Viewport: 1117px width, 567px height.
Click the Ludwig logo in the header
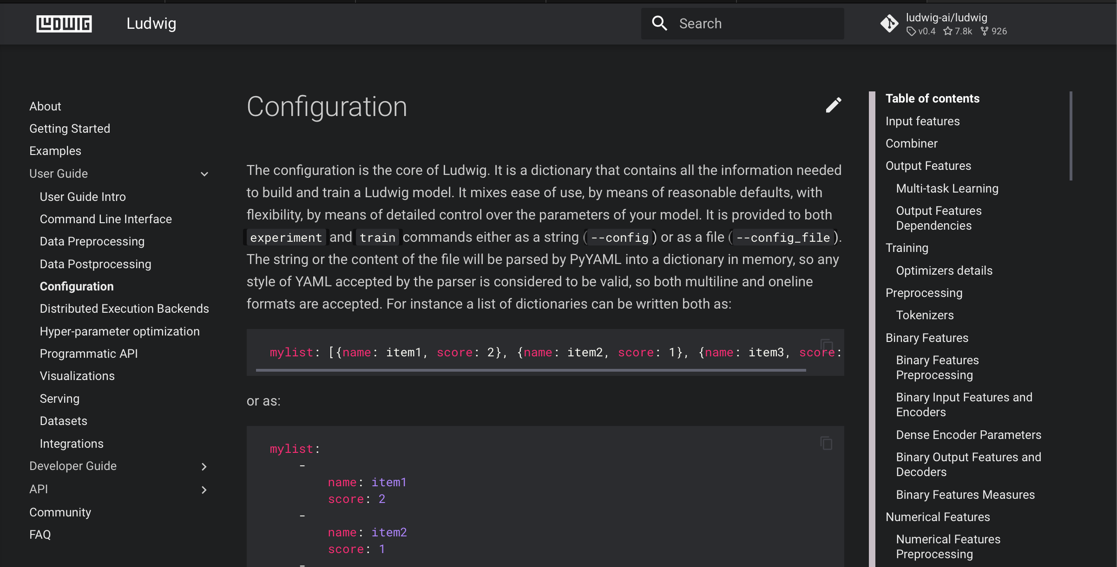63,23
